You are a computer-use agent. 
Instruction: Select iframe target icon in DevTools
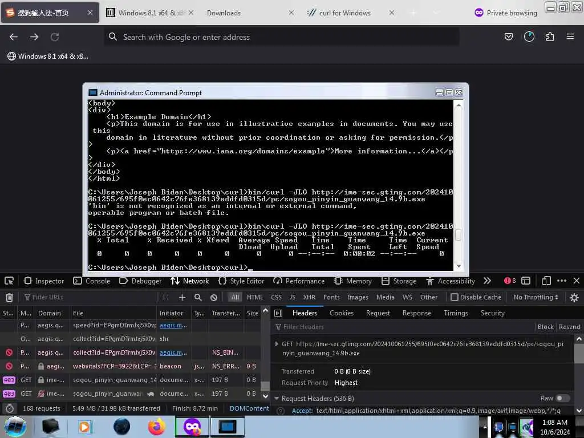526,281
